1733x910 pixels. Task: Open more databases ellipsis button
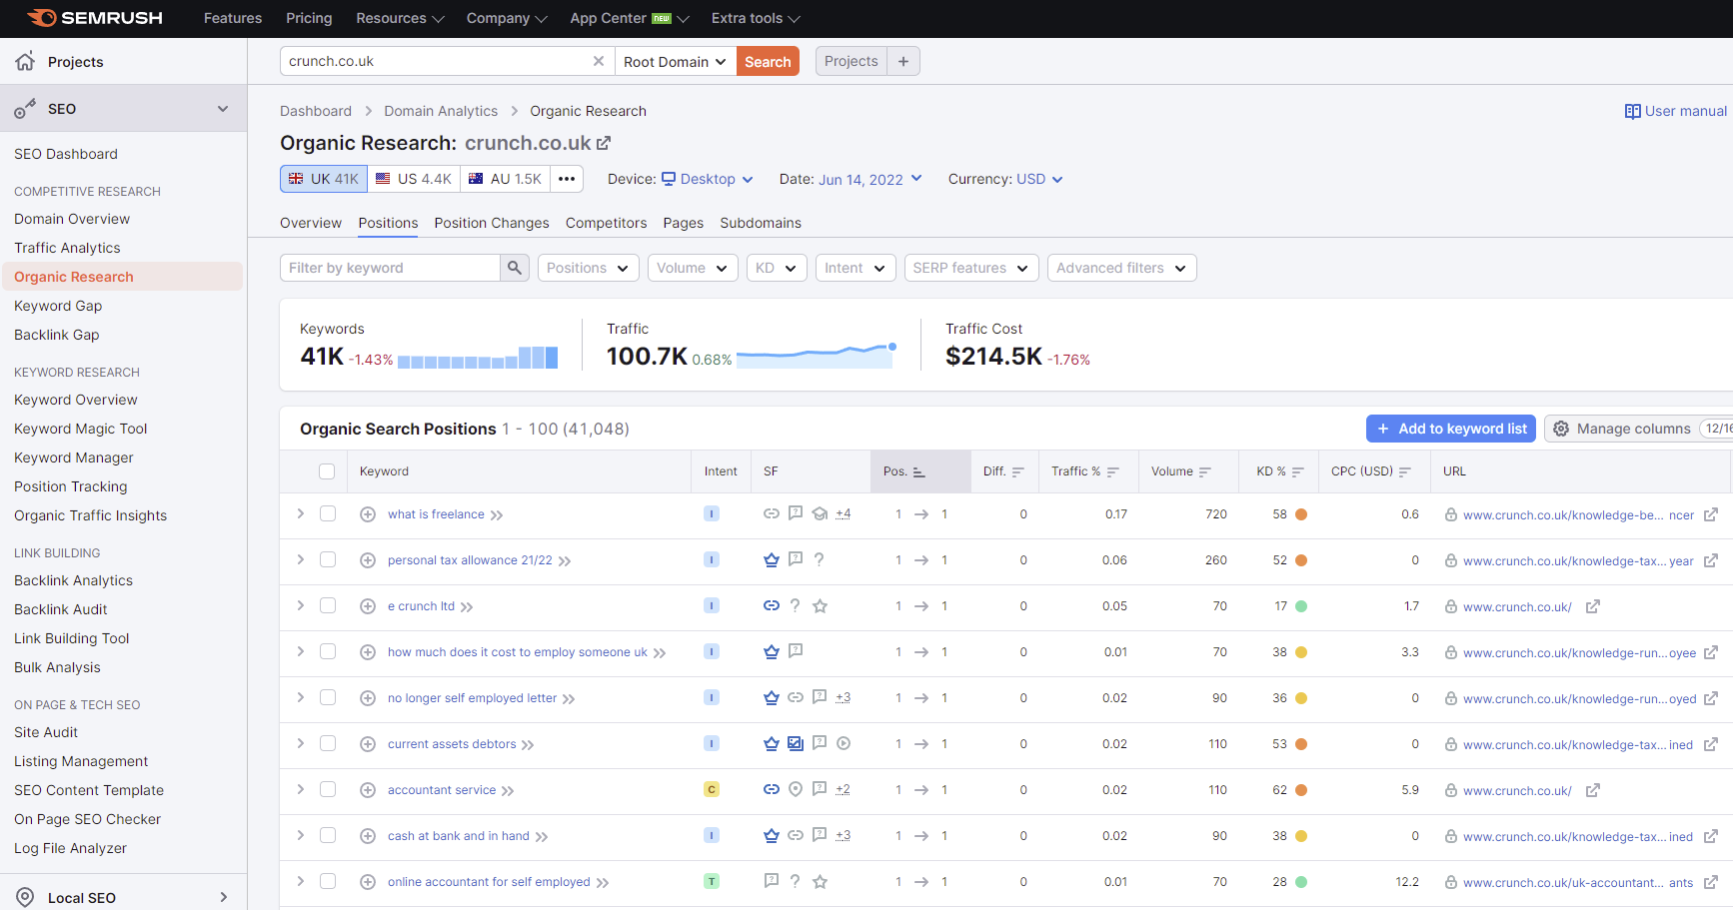[567, 179]
